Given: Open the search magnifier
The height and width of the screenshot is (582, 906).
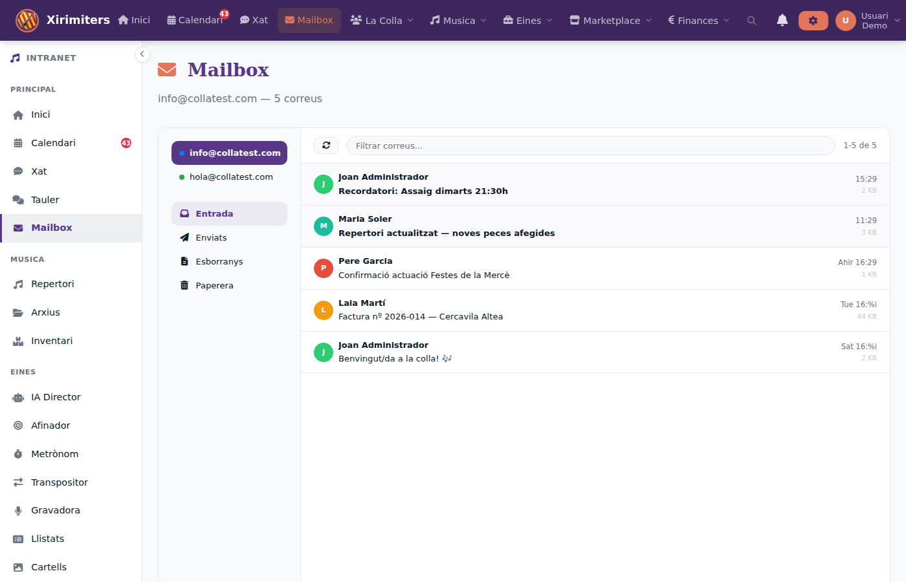Looking at the screenshot, I should (751, 20).
